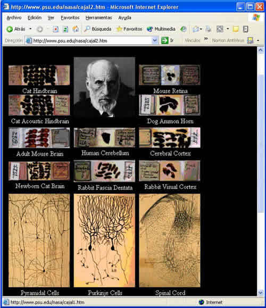
Task: Expand the Edit icon dropdown arrow
Action: [228, 29]
